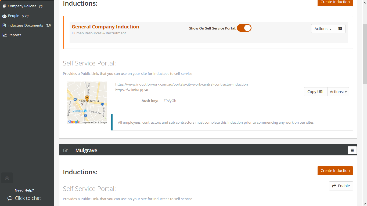Click the map thumbnail of Kingston City Hall
Viewport: 367px width, 206px height.
point(87,102)
